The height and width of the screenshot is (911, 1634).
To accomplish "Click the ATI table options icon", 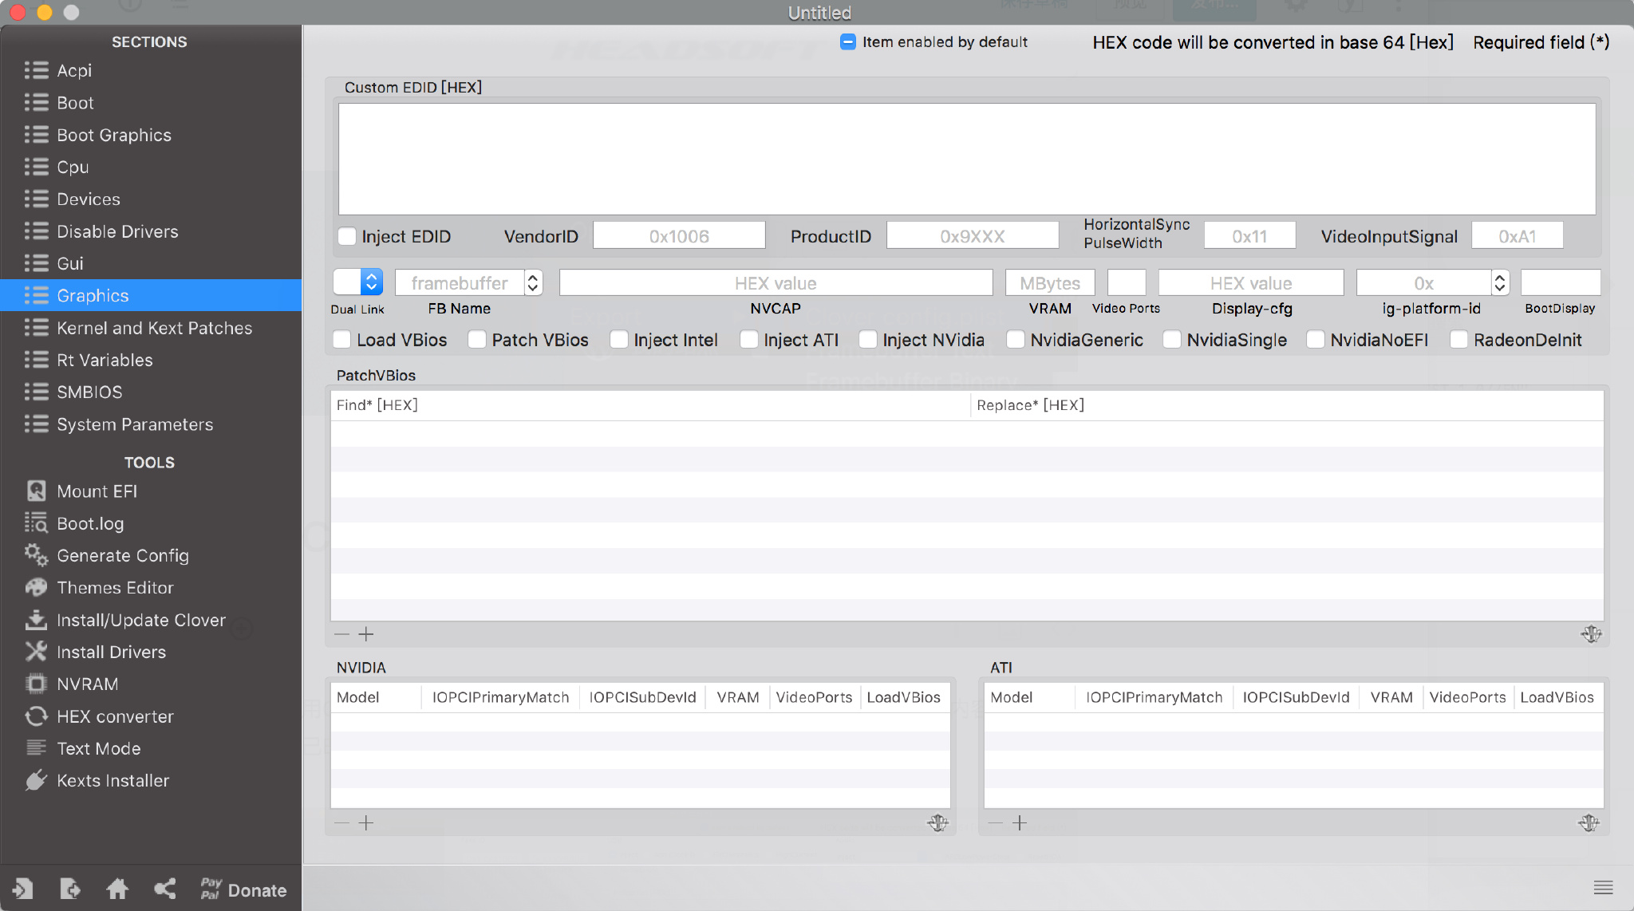I will tap(1589, 822).
